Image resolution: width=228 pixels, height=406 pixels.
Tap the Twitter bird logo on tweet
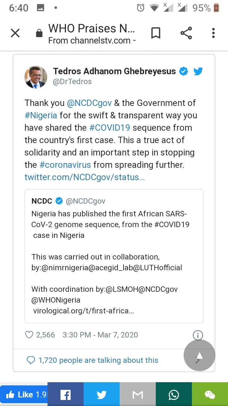click(198, 71)
